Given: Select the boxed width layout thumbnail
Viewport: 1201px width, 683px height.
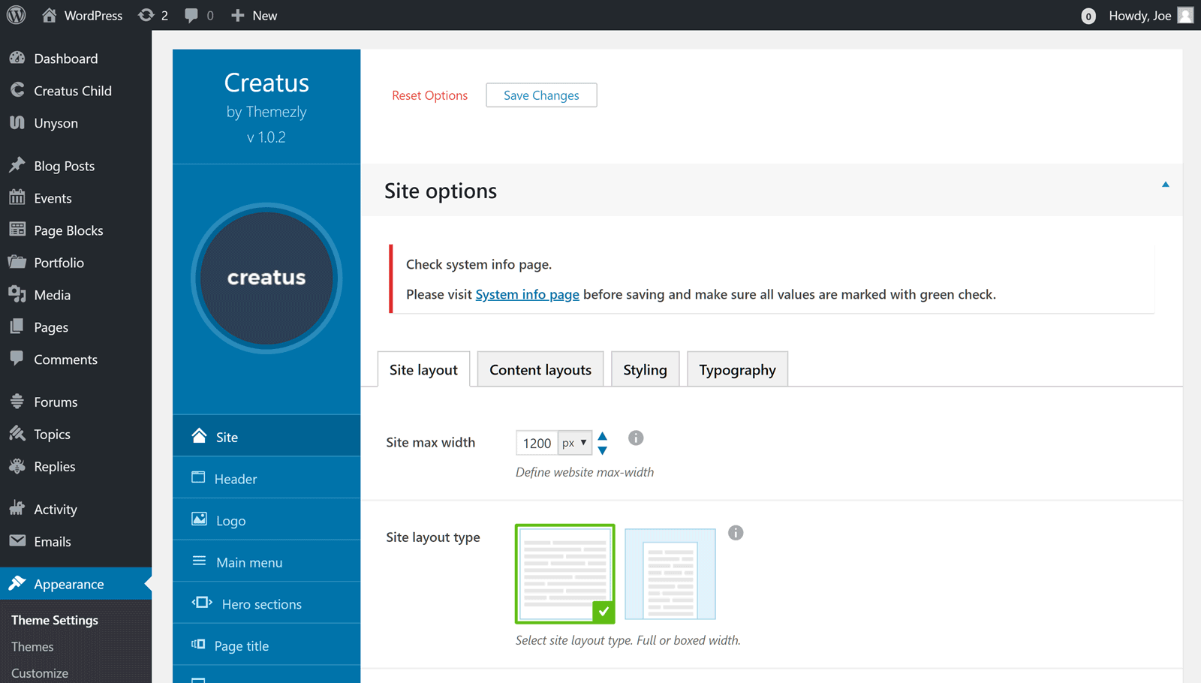Looking at the screenshot, I should point(670,574).
